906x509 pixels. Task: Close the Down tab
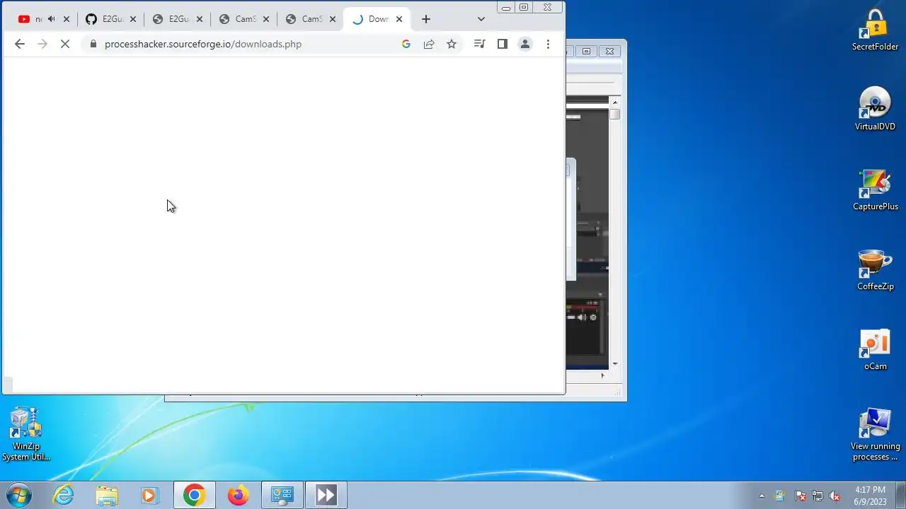(x=399, y=19)
